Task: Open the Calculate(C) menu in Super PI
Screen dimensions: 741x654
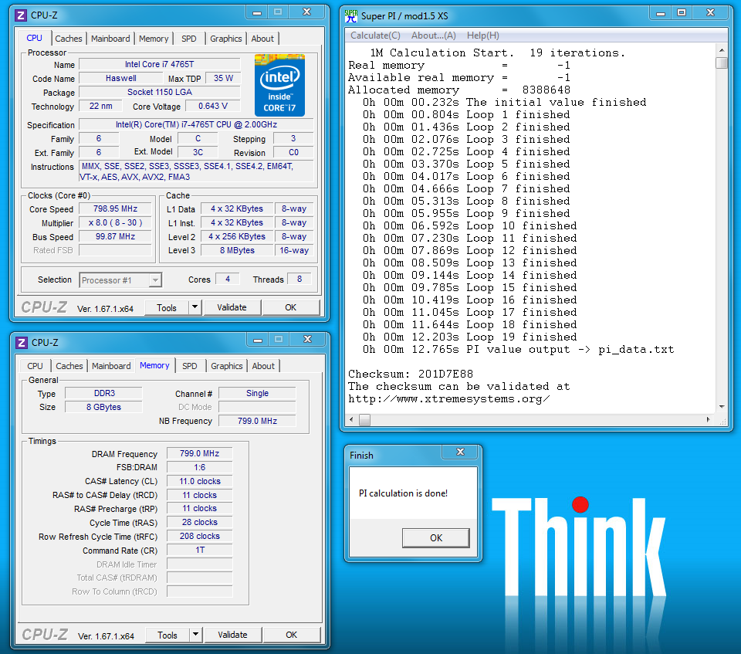Action: coord(375,36)
